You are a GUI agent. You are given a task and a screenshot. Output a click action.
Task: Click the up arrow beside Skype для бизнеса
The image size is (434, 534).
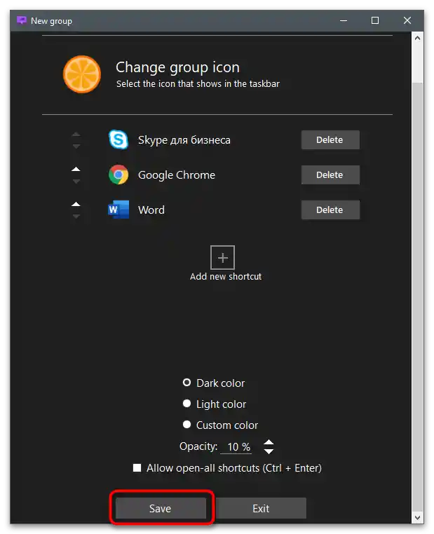tap(76, 134)
